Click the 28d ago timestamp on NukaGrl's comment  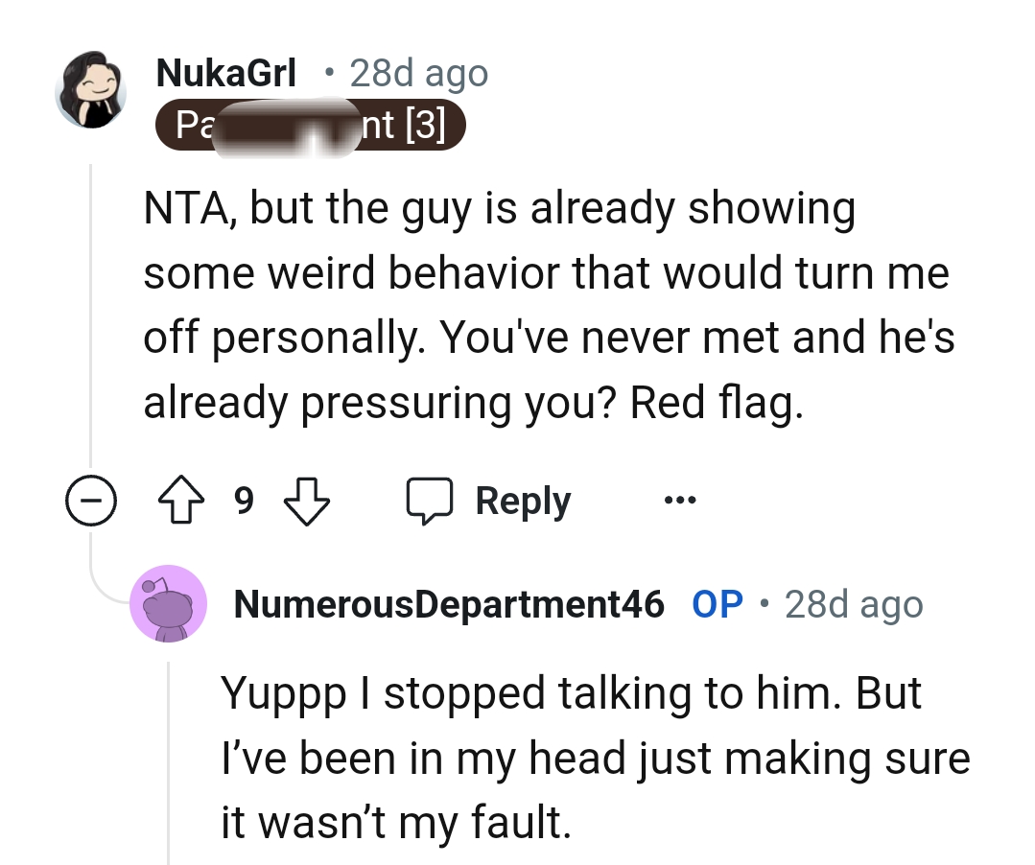coord(419,72)
